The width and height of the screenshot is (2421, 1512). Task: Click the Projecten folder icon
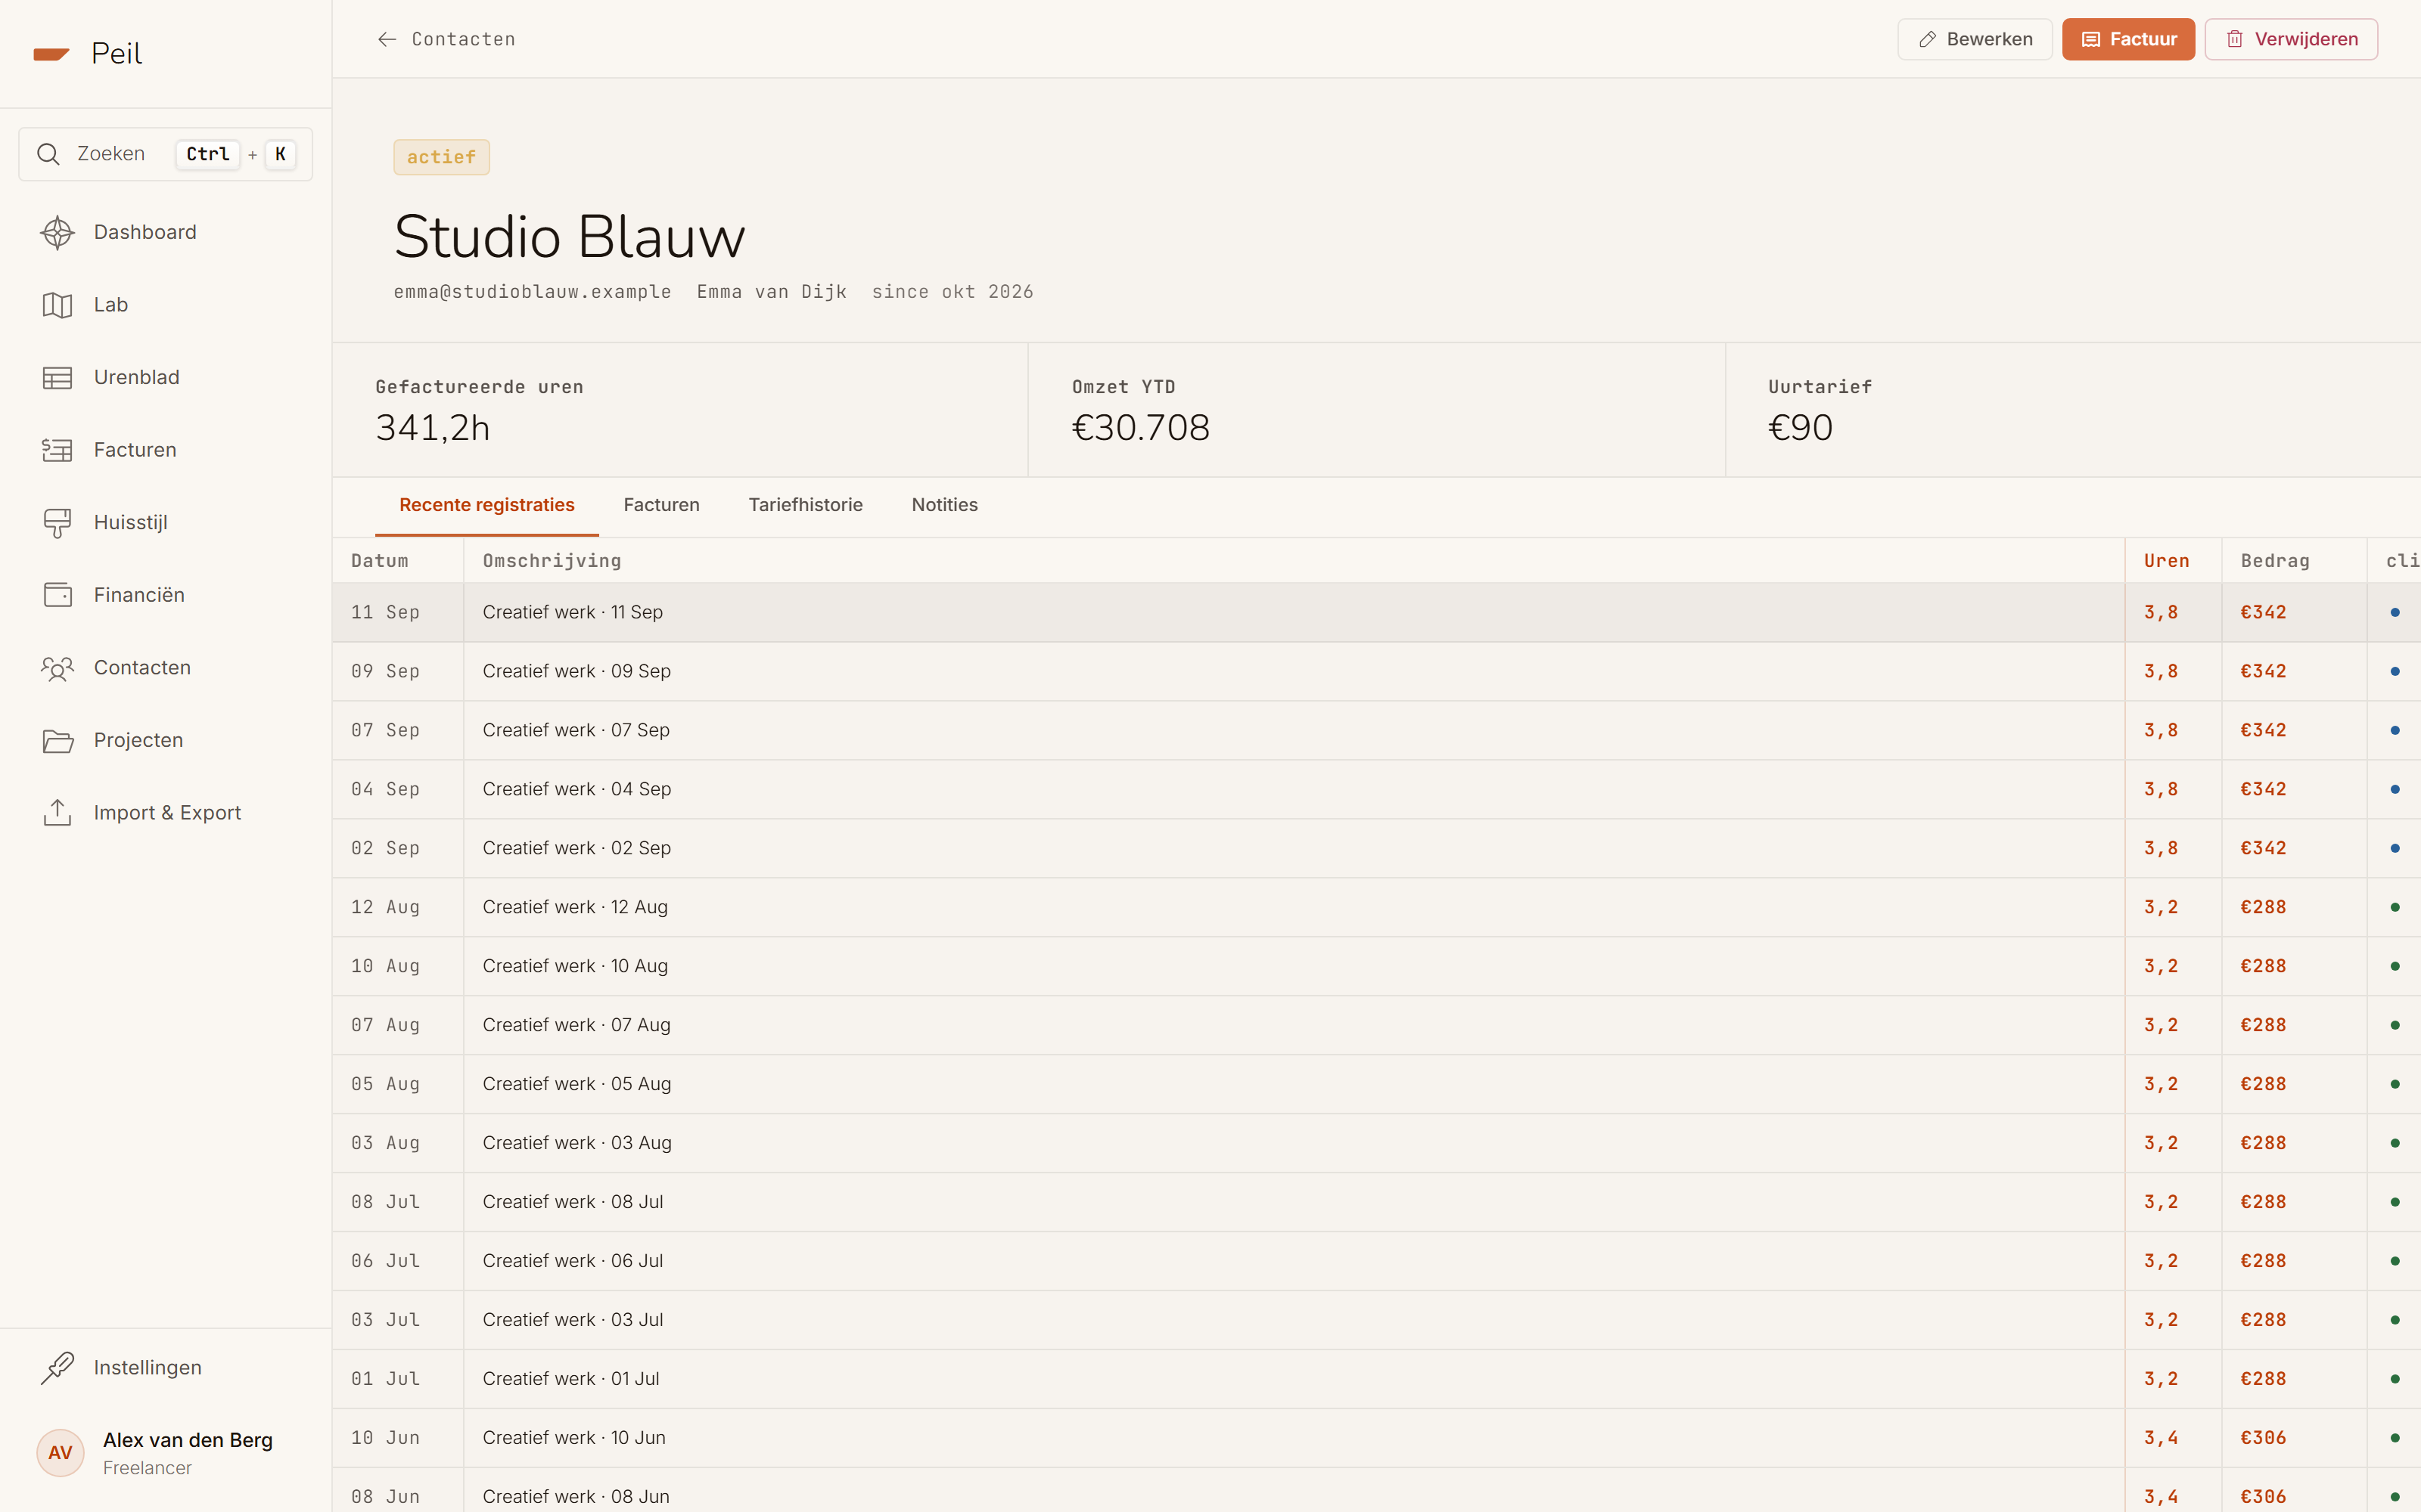point(57,740)
